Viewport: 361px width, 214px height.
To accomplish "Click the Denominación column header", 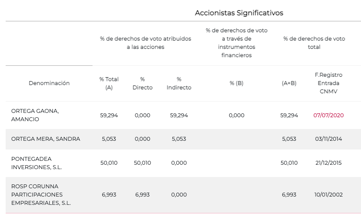I will point(49,83).
